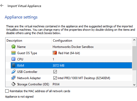Click the Import Virtual Appliance title
The image size is (137, 101).
[x=24, y=6]
